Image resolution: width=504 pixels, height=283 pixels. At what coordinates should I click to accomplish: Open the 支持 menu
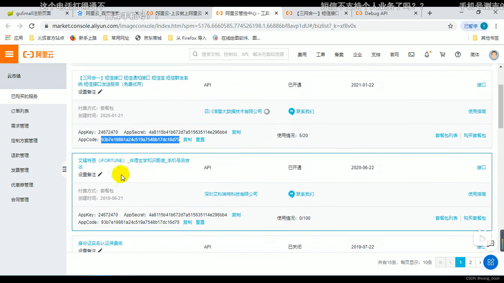click(x=376, y=55)
